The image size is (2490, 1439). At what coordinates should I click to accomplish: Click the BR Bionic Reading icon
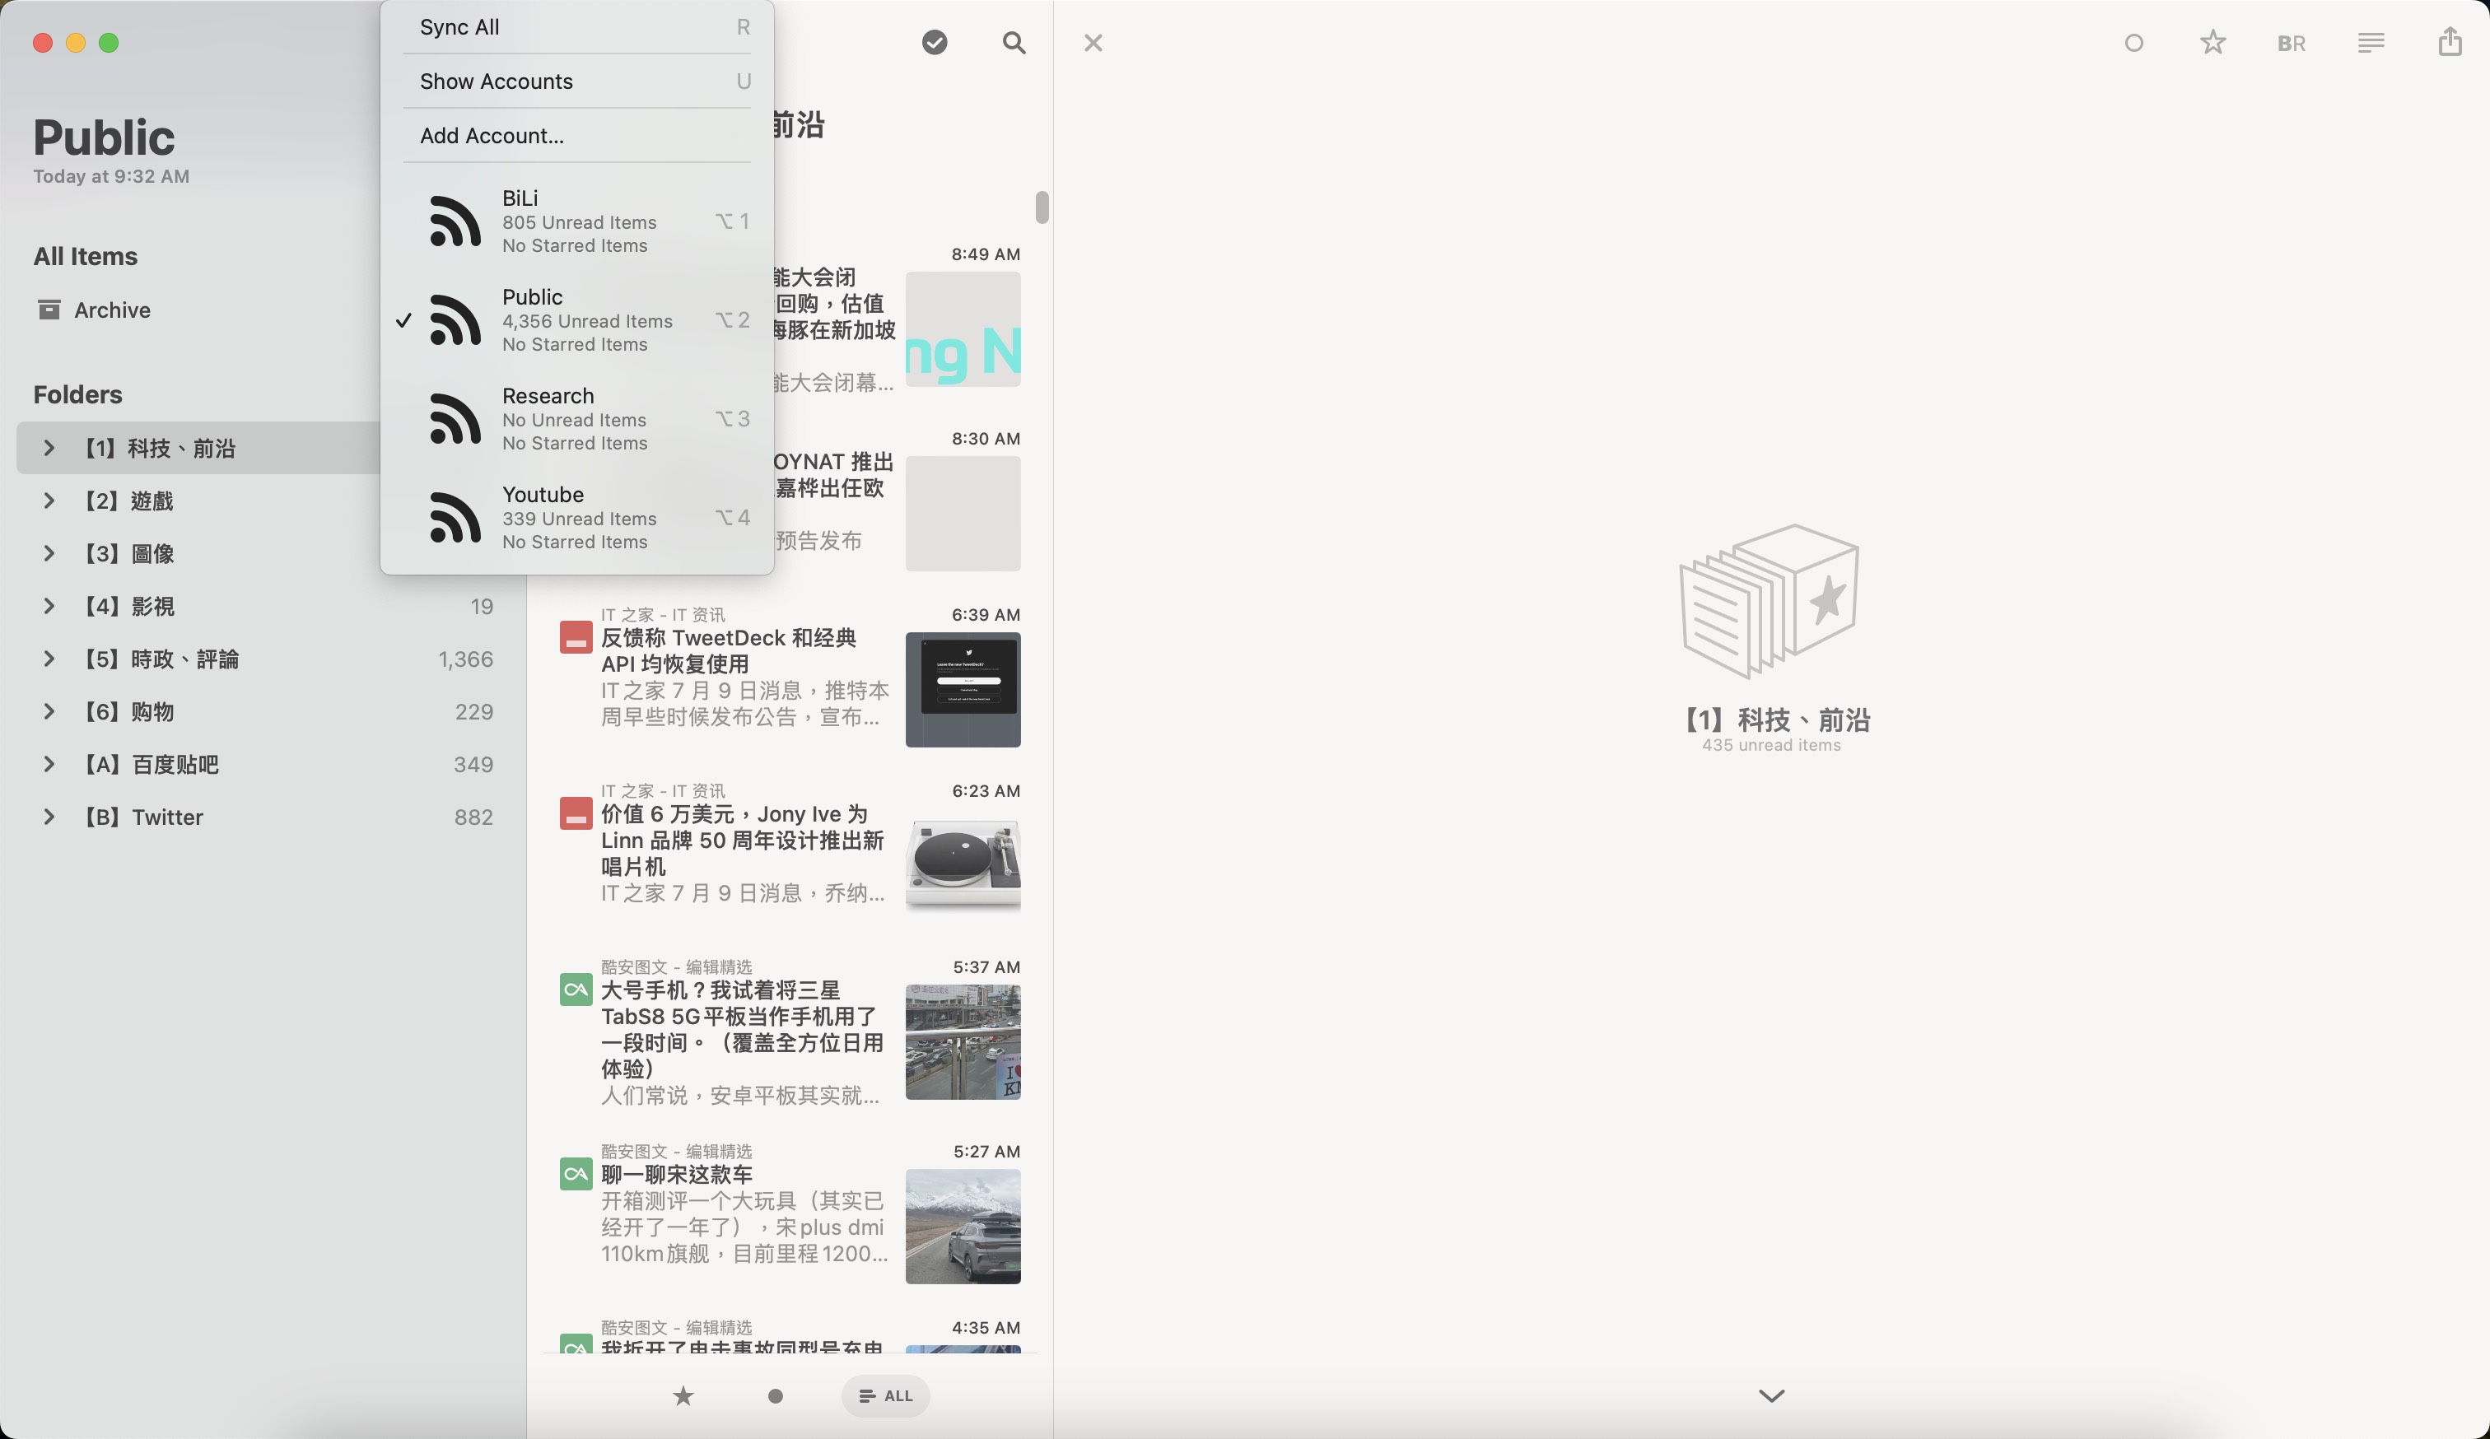pyautogui.click(x=2291, y=44)
